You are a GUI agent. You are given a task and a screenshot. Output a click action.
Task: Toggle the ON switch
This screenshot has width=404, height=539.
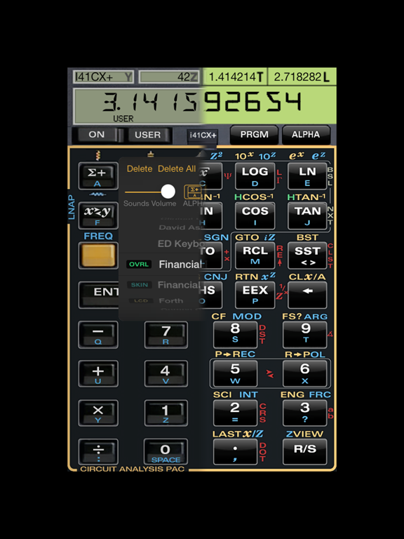97,135
